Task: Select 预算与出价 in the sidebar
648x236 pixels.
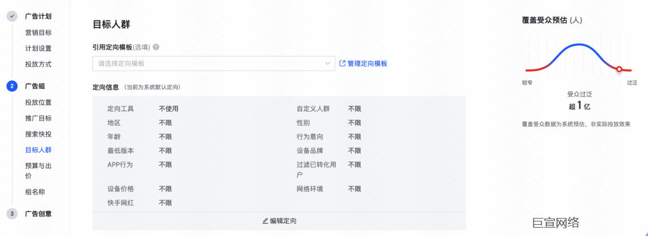Action: click(x=38, y=171)
